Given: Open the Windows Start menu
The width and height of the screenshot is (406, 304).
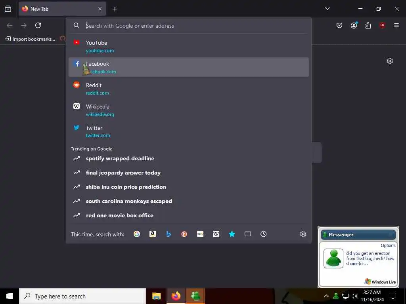Looking at the screenshot, I should [x=10, y=296].
